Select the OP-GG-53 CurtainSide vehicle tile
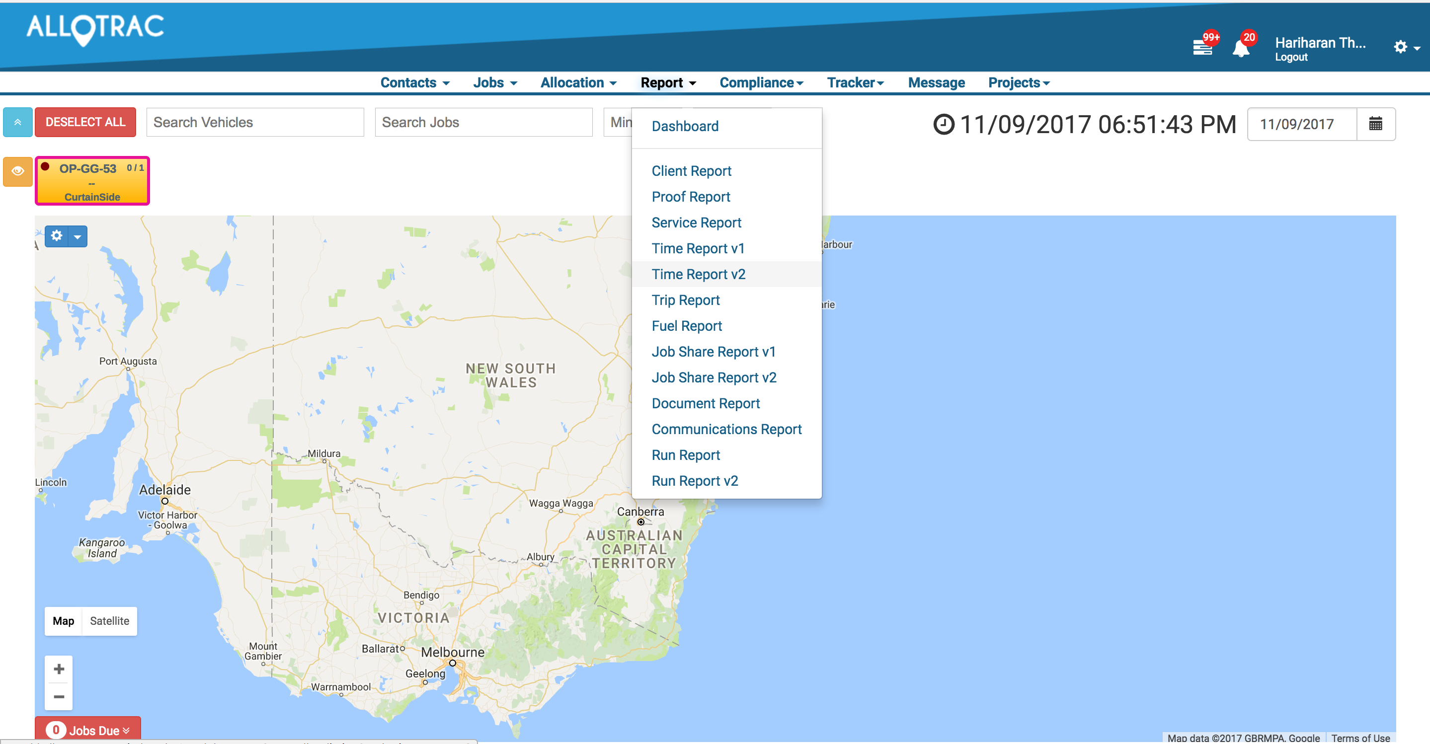The height and width of the screenshot is (744, 1430). pos(92,181)
